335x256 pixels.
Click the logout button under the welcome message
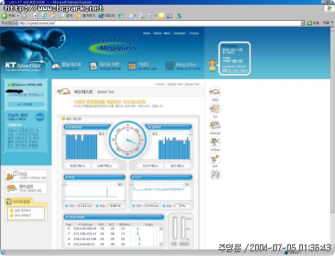[26, 104]
